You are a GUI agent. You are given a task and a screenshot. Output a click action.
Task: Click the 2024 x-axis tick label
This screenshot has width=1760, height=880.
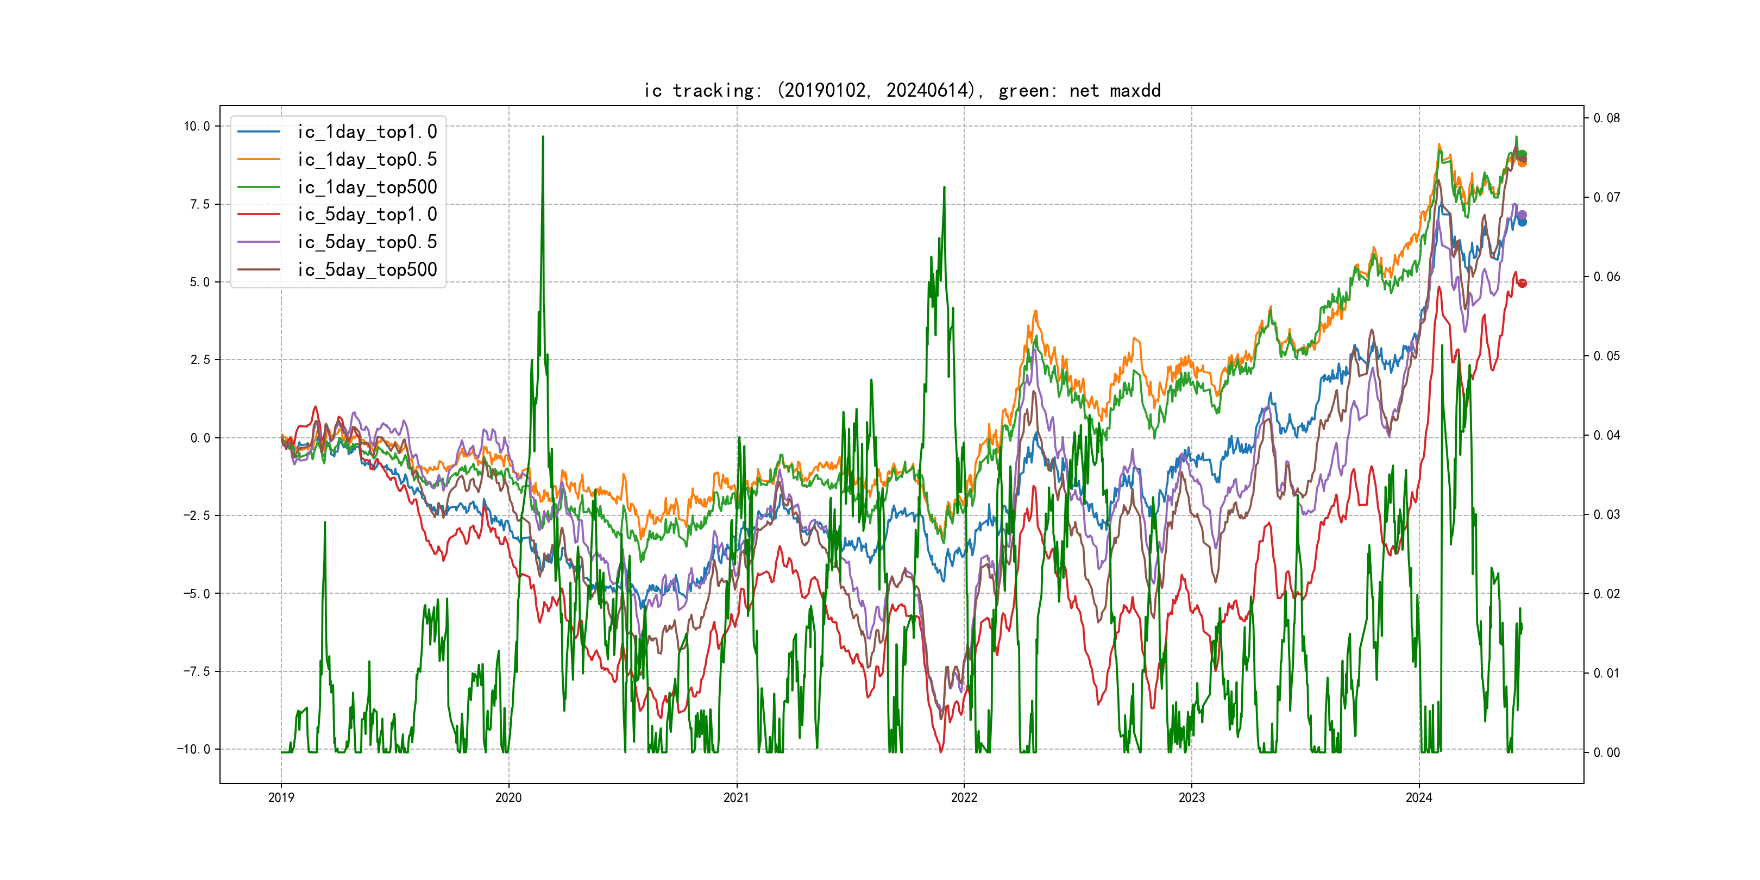(x=1418, y=797)
